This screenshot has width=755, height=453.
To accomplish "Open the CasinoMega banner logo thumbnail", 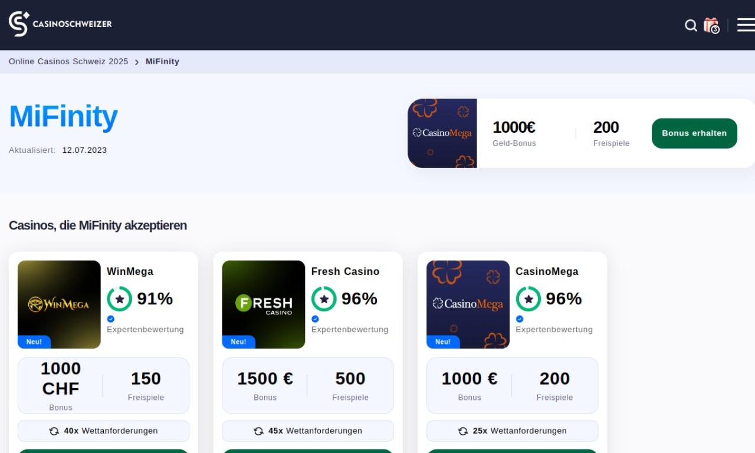I will (442, 133).
